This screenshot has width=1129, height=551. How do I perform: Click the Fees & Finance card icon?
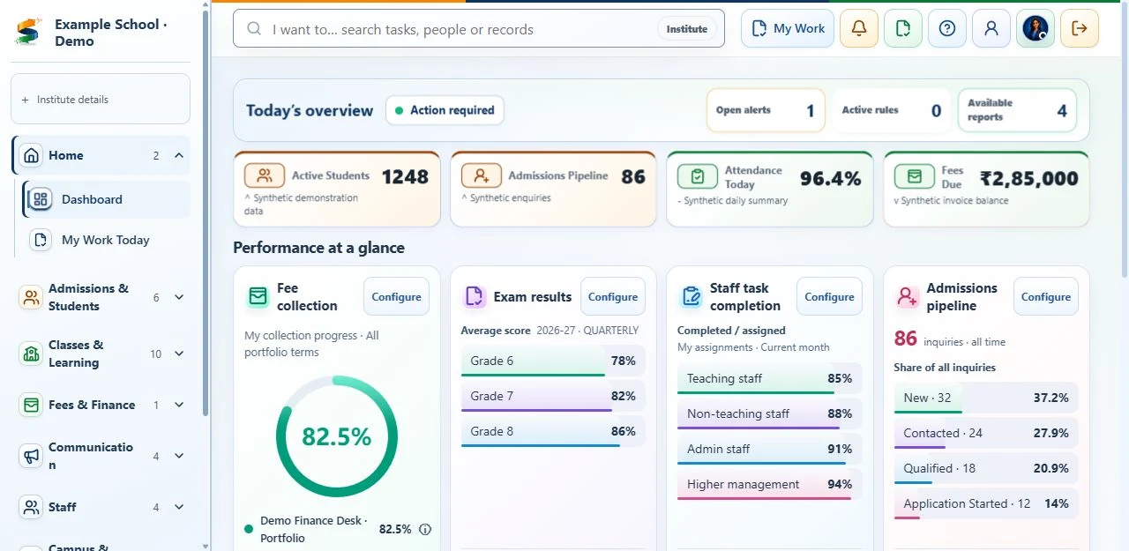pyautogui.click(x=31, y=405)
